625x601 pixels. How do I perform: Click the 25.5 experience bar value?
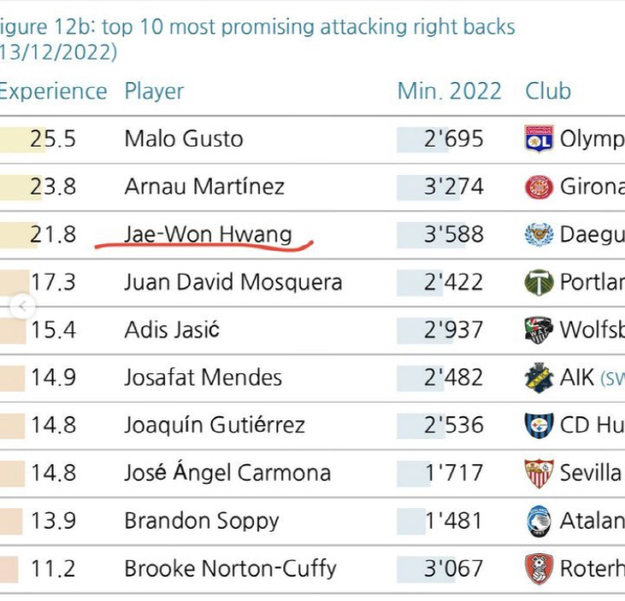(x=38, y=139)
